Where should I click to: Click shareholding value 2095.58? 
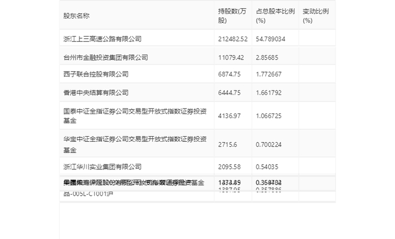[229, 167]
